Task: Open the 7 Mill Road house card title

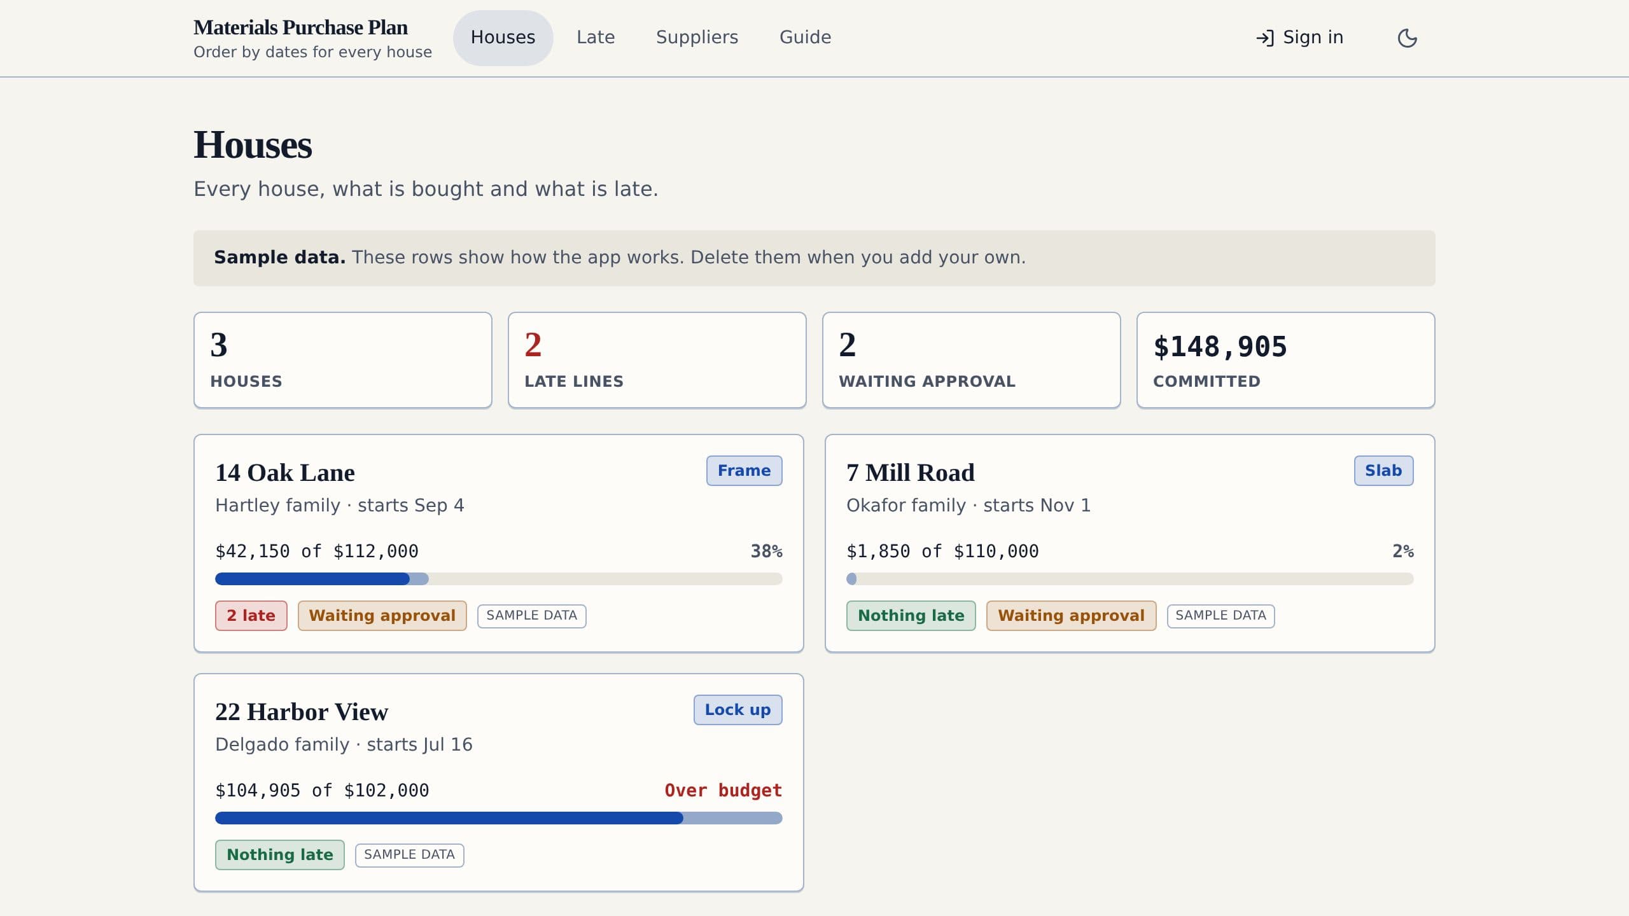Action: tap(910, 473)
